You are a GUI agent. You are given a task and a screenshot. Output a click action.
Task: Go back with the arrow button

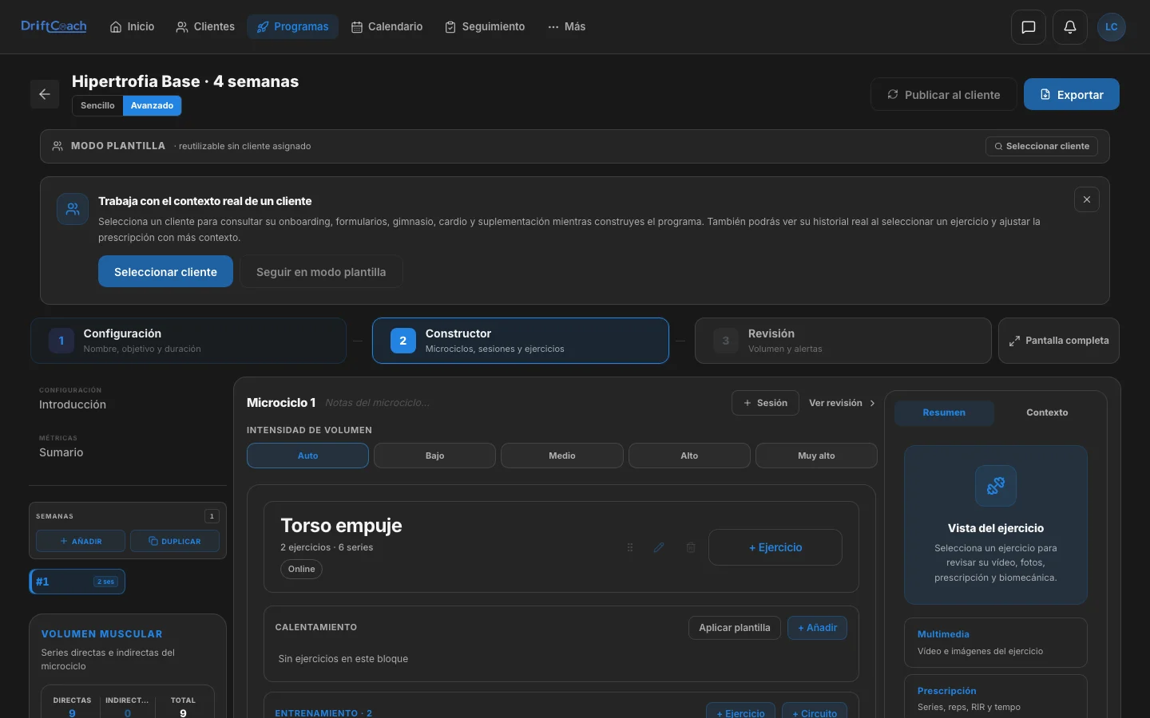(x=45, y=94)
